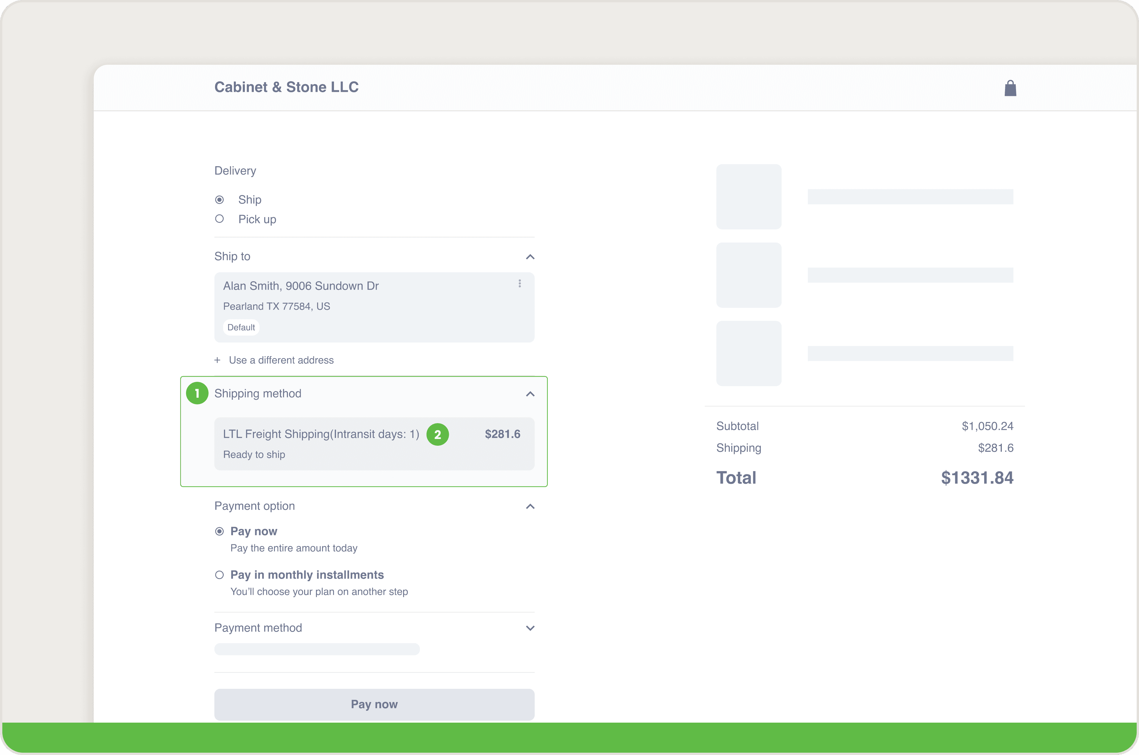Collapse the Ship to section
This screenshot has height=755, width=1139.
tap(530, 257)
